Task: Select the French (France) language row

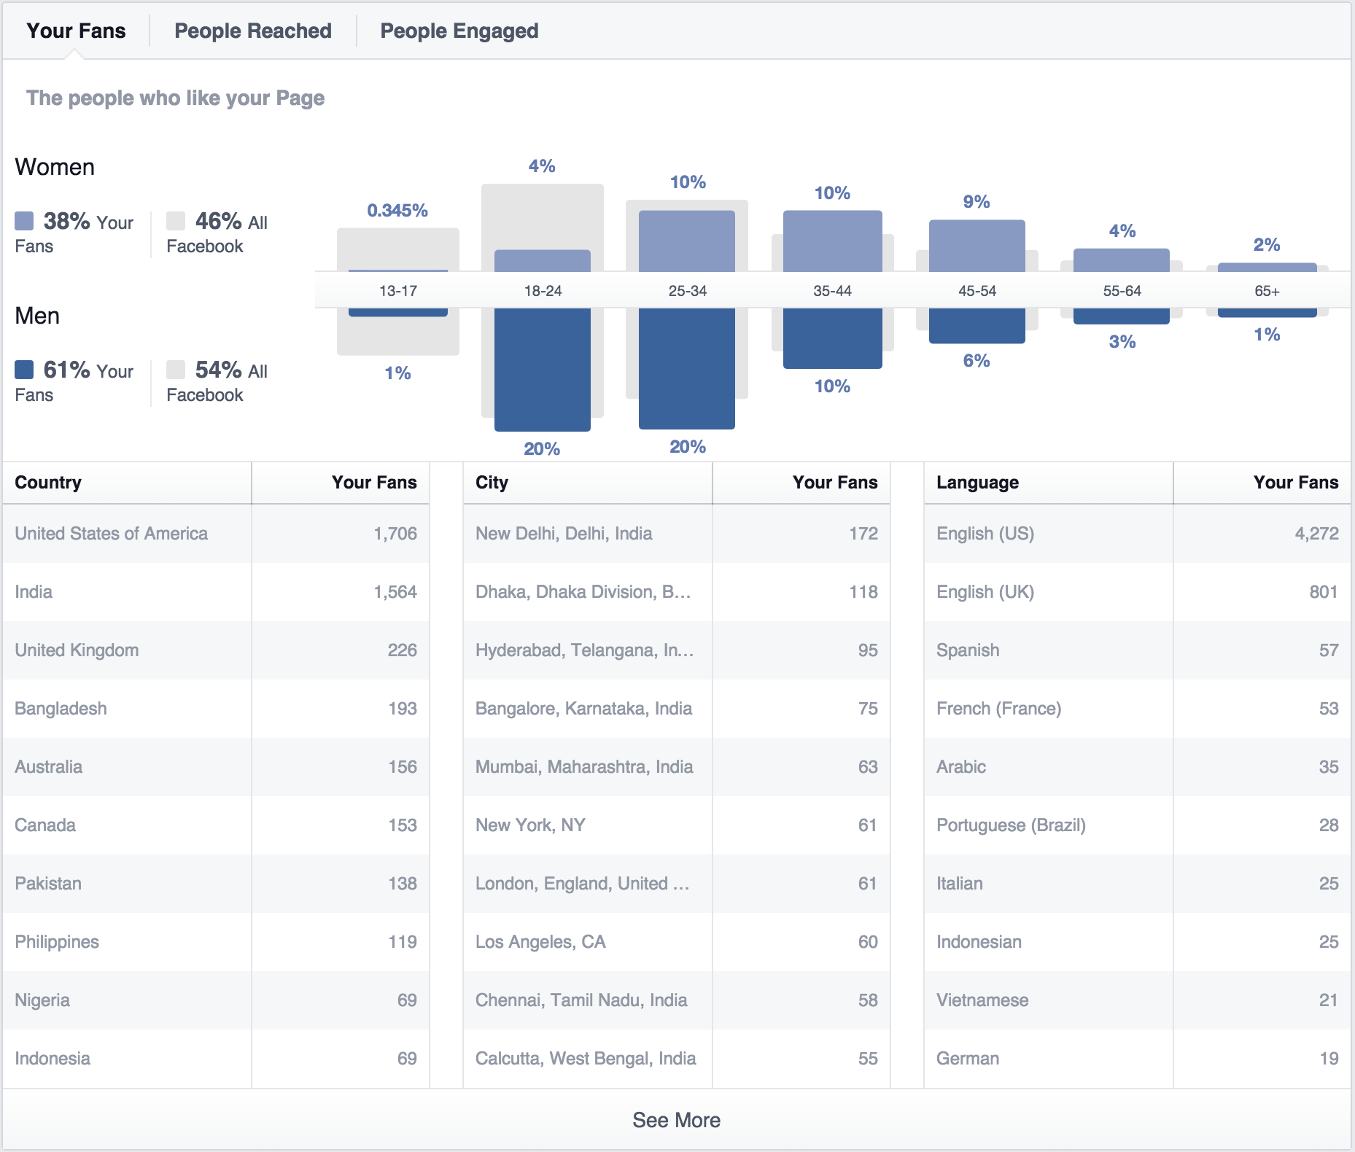Action: [x=1138, y=709]
